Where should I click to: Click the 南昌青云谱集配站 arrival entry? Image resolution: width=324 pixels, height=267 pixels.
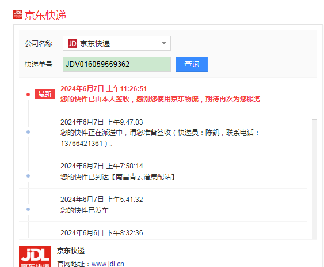coord(117,177)
